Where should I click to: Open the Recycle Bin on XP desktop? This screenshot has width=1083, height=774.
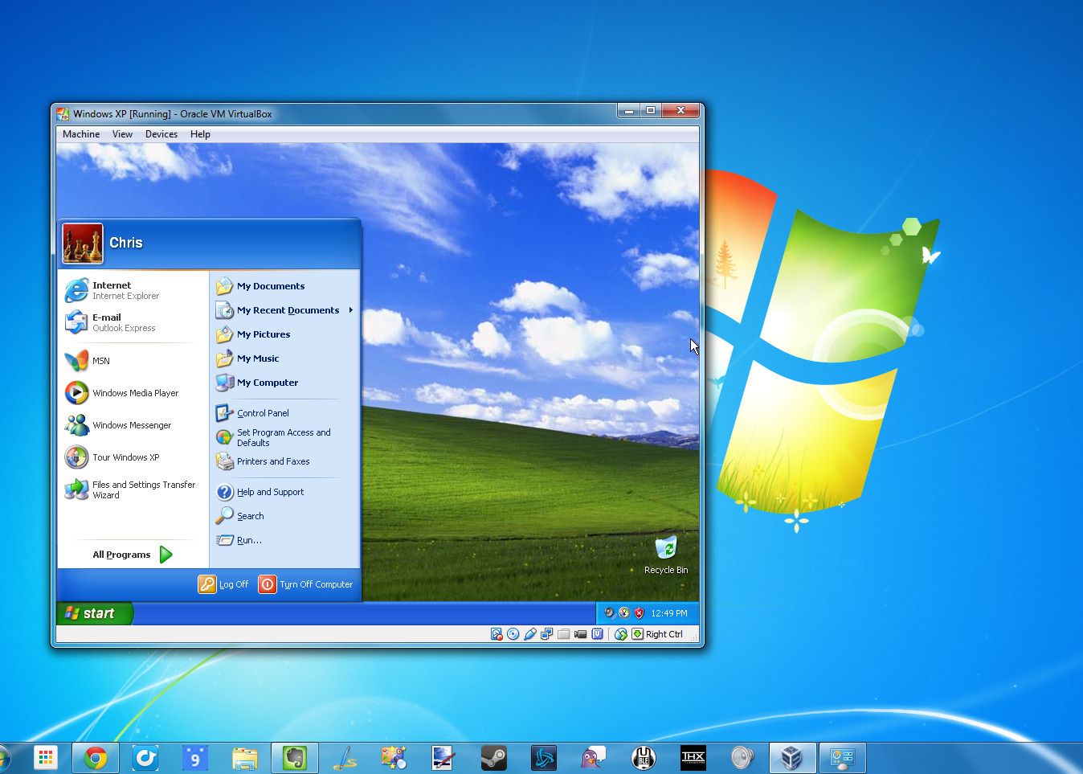[666, 549]
